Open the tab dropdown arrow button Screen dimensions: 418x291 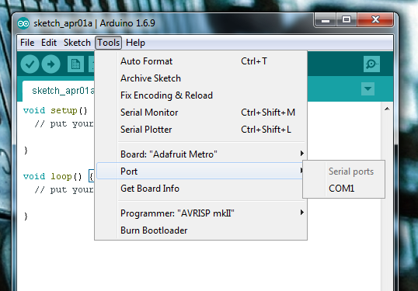(x=367, y=88)
